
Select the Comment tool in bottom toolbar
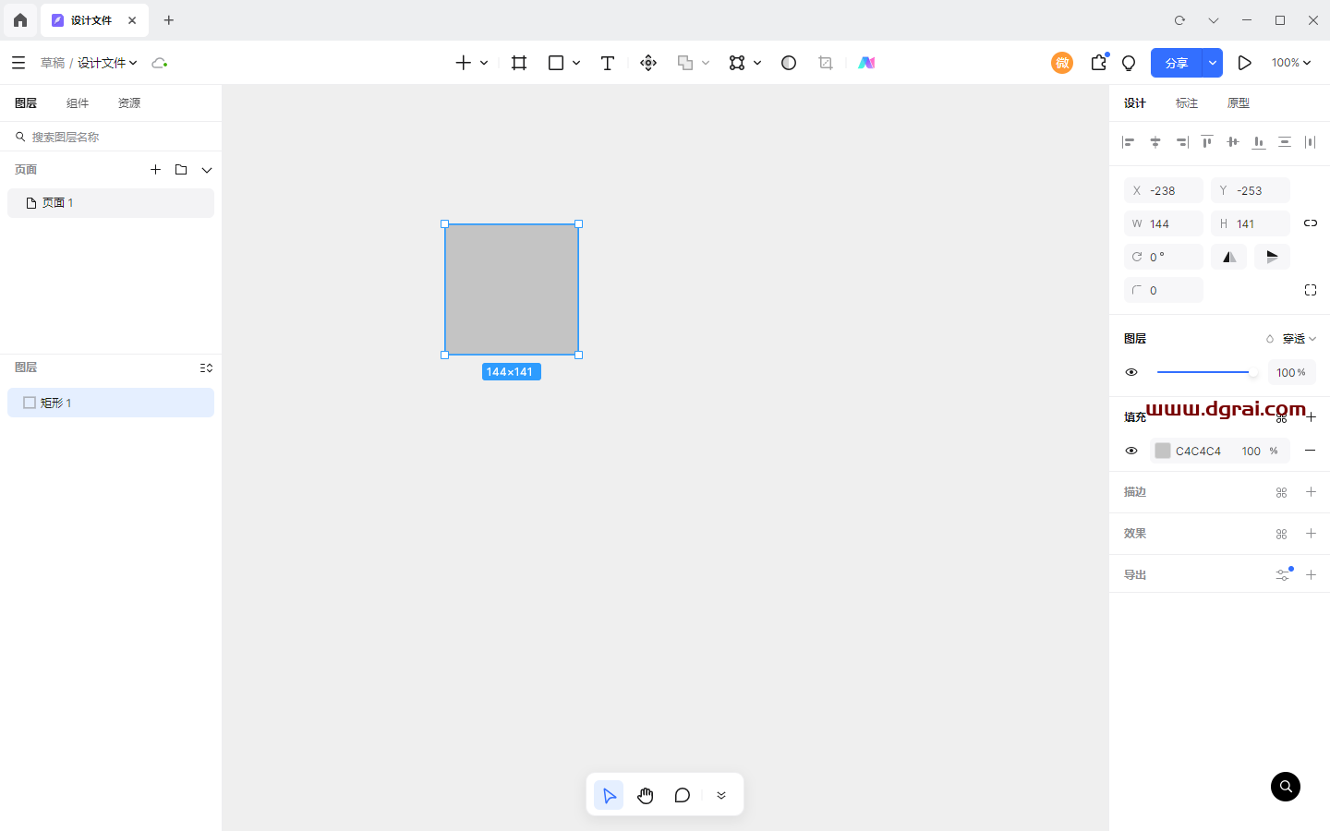[683, 795]
